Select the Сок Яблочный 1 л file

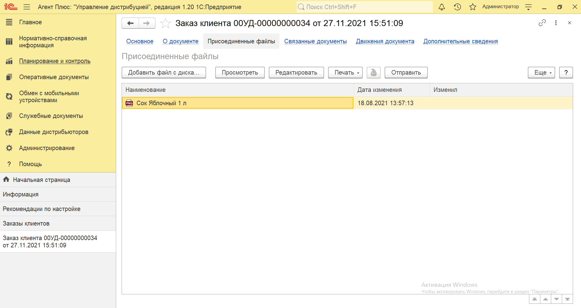[x=161, y=103]
